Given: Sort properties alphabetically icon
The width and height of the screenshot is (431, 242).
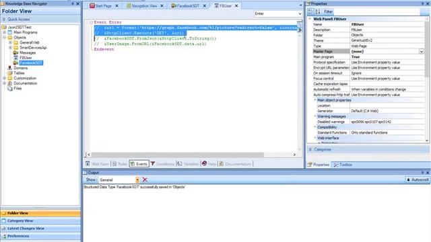Looking at the screenshot, I should 318,11.
